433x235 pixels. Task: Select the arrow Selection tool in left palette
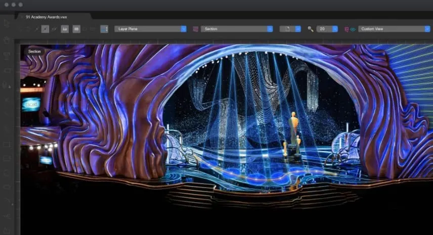point(7,23)
